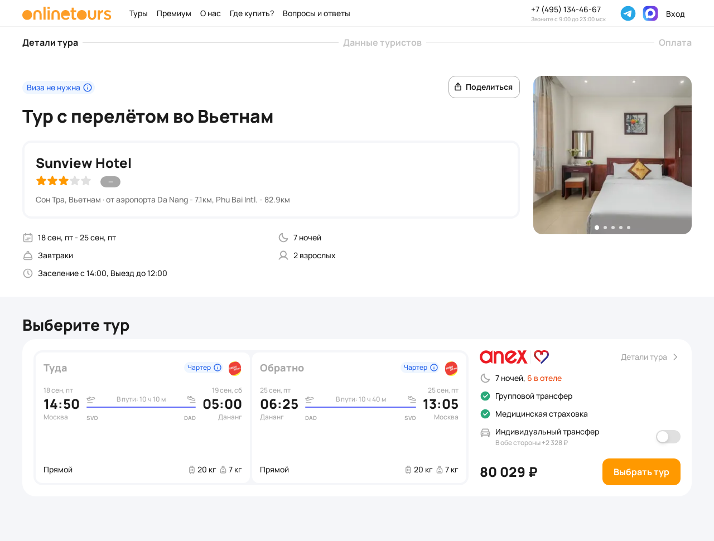Screen dimensions: 714x541
Task: Click the landing plane icon in the Обратно card
Action: (412, 399)
